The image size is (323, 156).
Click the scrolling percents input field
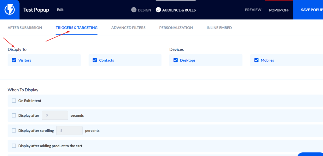pos(69,130)
